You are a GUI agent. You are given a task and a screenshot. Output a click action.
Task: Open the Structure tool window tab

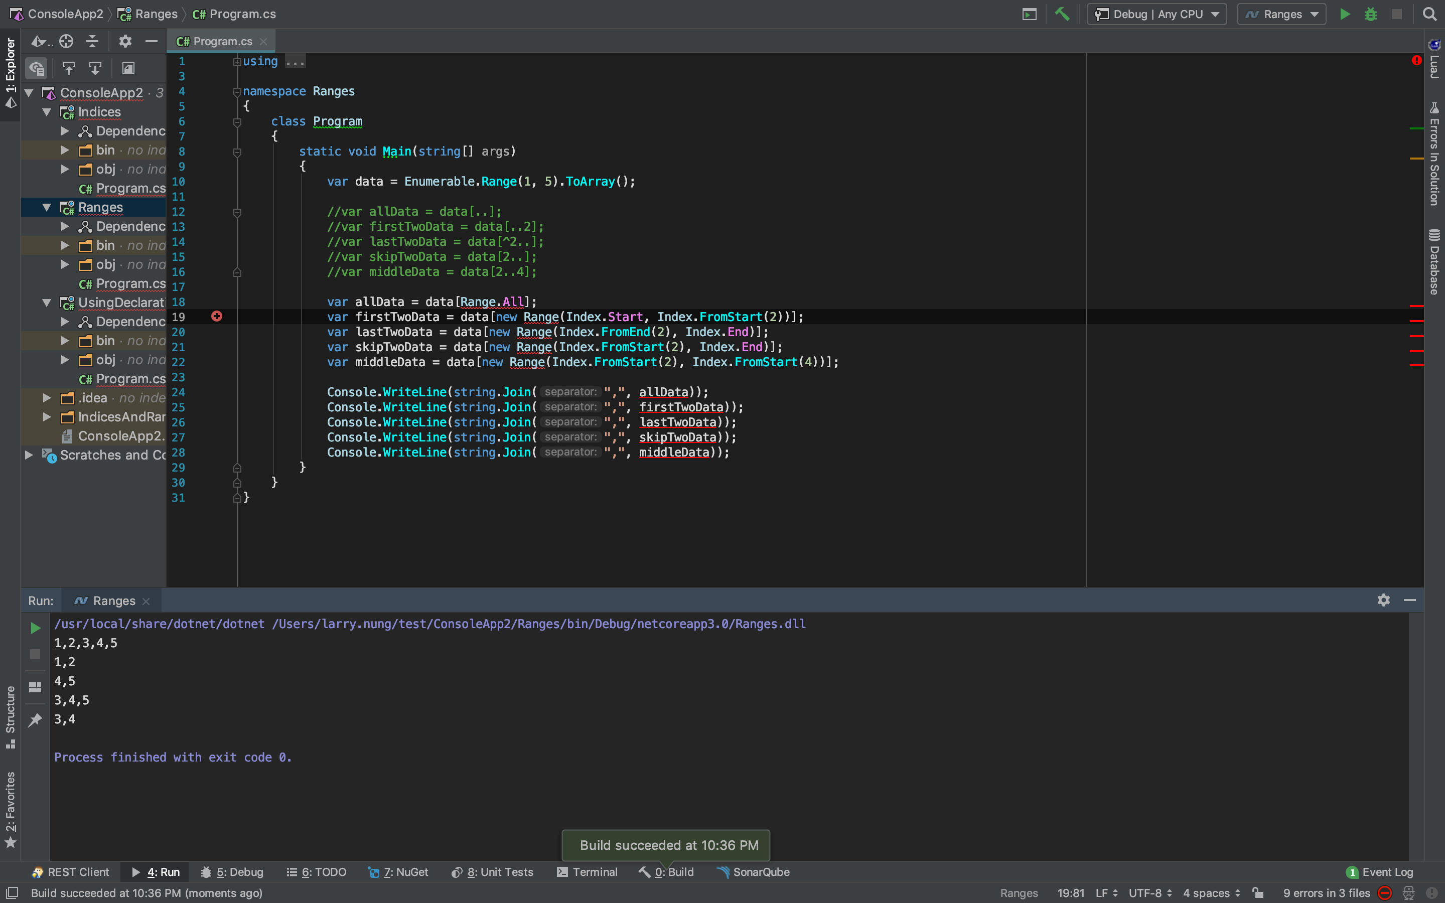click(10, 717)
